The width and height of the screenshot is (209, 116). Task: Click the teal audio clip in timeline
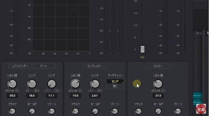[198, 98]
